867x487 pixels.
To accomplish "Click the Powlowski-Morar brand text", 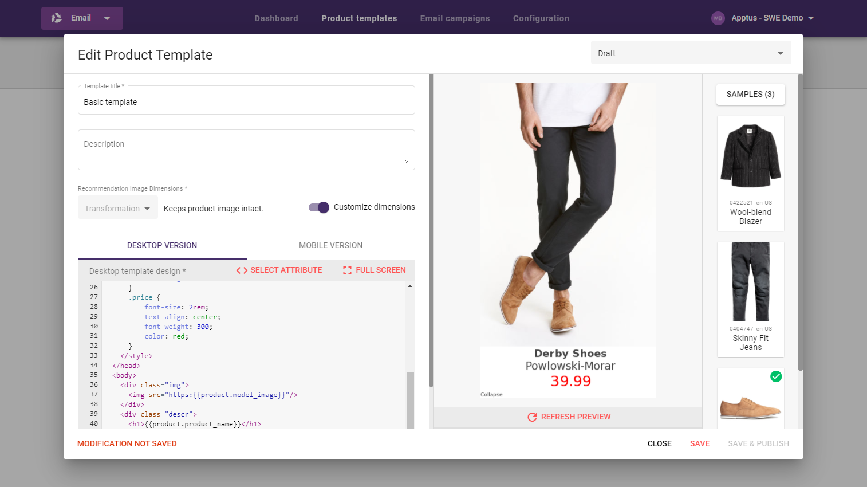I will coord(570,366).
